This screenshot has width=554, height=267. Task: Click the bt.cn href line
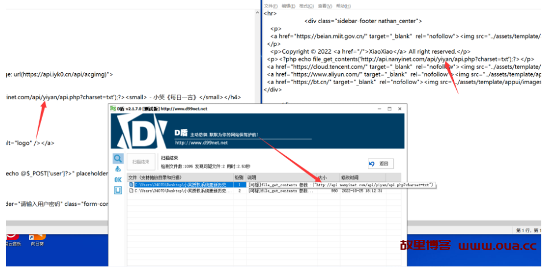404,82
